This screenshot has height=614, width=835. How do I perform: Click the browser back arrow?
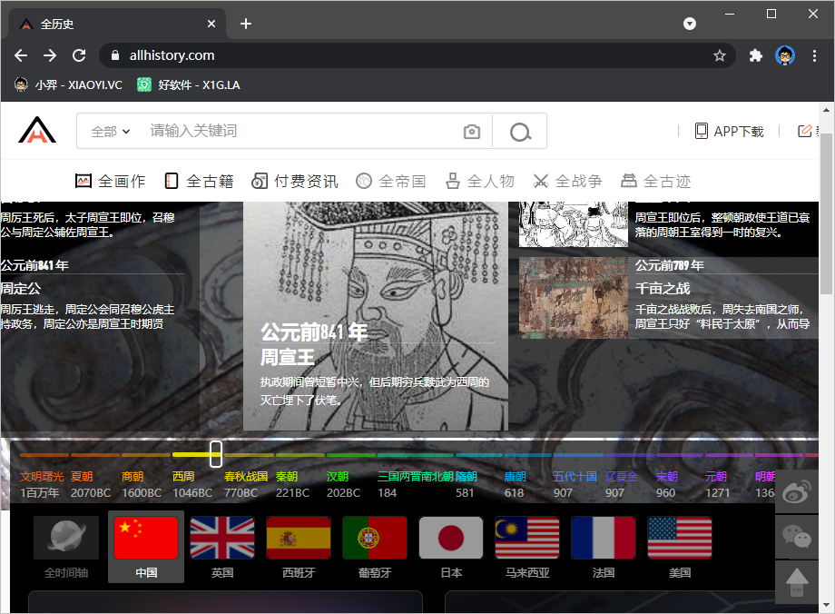coord(21,55)
